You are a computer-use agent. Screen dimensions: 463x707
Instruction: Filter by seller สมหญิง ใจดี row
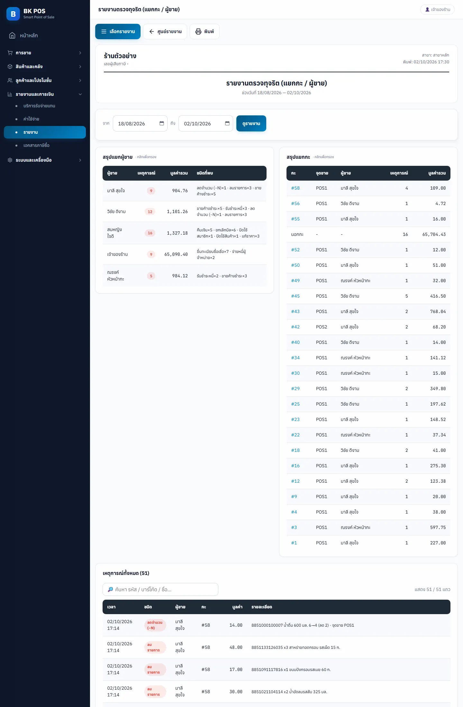click(x=185, y=233)
